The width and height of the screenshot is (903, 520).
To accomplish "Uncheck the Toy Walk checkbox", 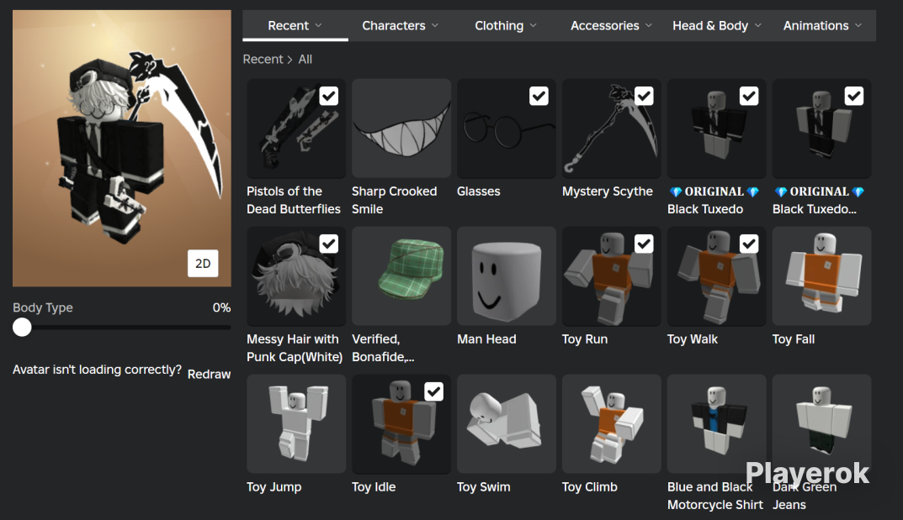I will [x=749, y=244].
